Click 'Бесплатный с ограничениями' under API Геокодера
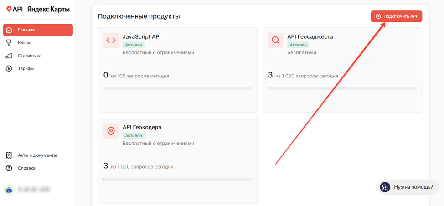Image resolution: width=444 pixels, height=206 pixels. tap(159, 143)
